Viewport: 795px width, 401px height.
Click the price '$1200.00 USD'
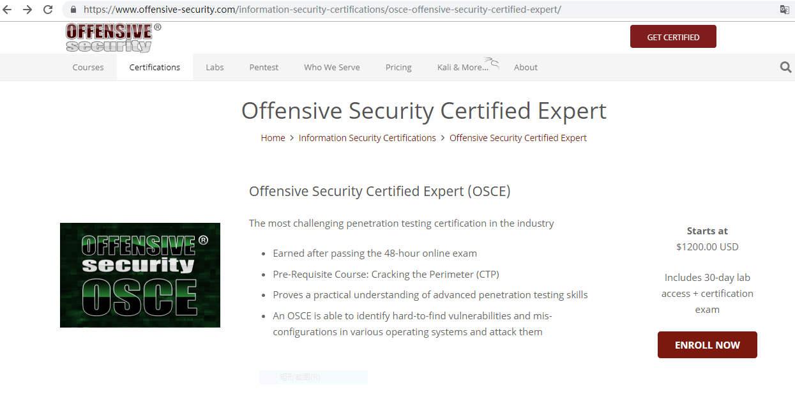(707, 247)
